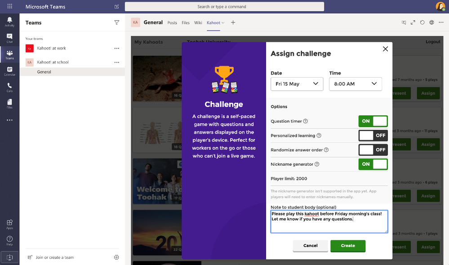Open Files in the left rail

[9, 104]
